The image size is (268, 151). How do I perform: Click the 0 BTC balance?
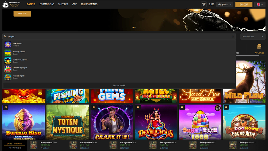[211, 4]
